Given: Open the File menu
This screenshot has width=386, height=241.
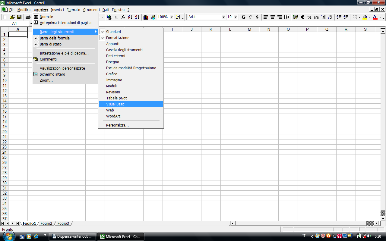Looking at the screenshot, I should coord(12,10).
